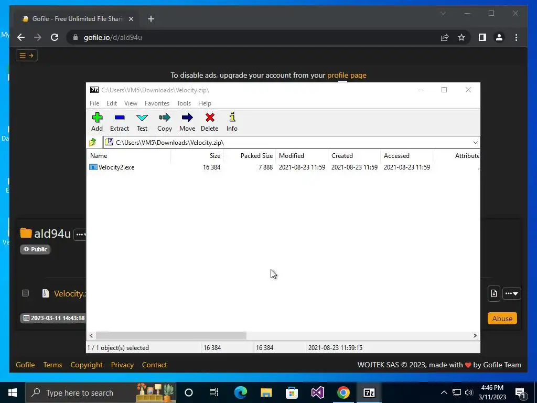Click the orange Abuse button
This screenshot has width=537, height=403.
[x=502, y=319]
